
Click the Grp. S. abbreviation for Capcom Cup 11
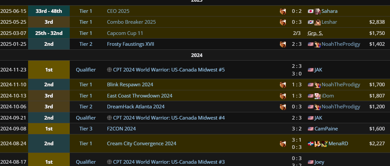click(315, 33)
